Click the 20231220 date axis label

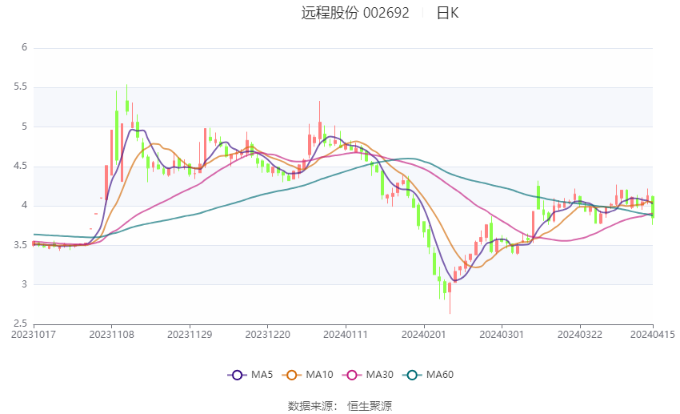tap(267, 335)
